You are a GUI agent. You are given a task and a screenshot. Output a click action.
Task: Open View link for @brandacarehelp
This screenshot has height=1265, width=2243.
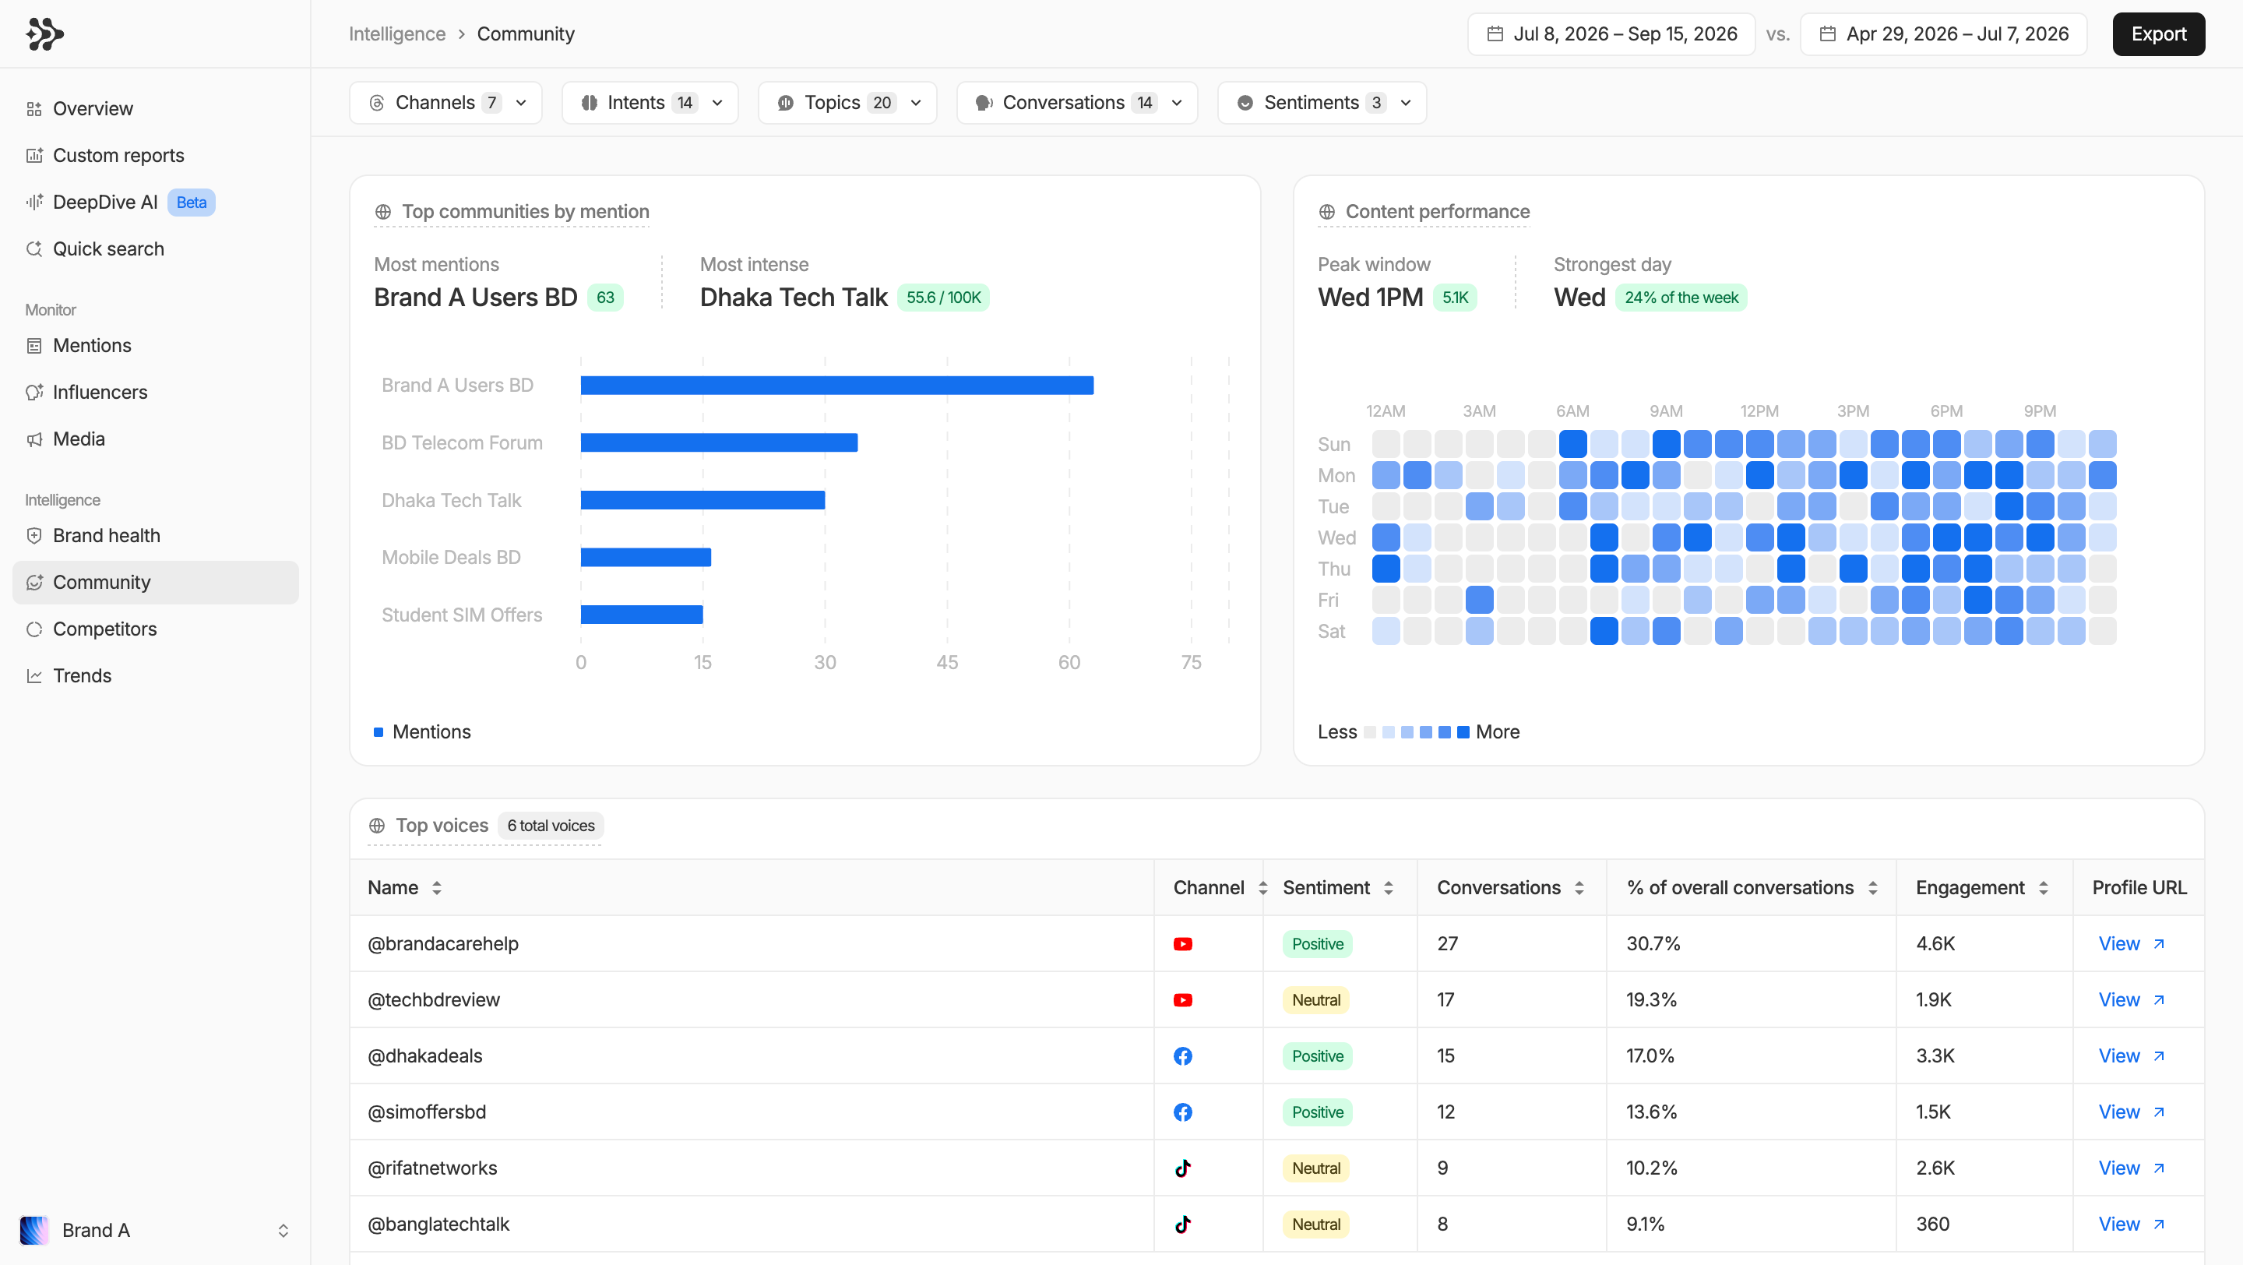click(x=2131, y=944)
